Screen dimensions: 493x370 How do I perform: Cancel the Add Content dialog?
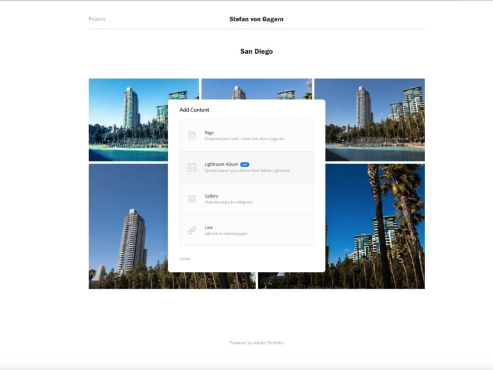185,259
